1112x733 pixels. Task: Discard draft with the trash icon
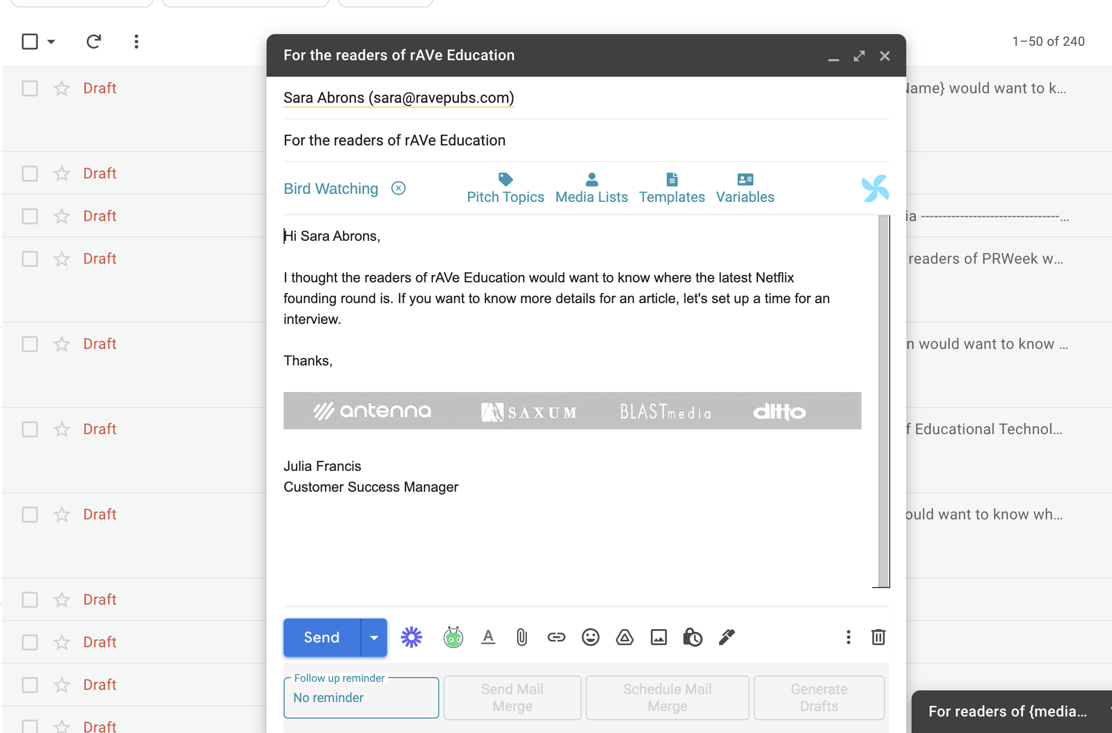tap(878, 637)
